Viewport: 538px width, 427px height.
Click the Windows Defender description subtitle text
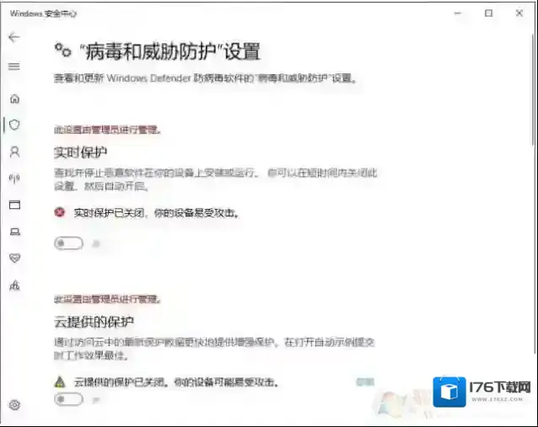pos(205,78)
